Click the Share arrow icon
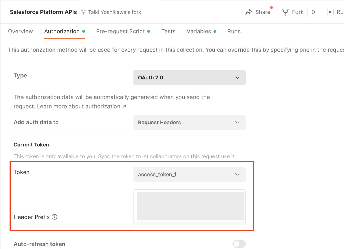Screen dimensions: 344x249 (x=249, y=12)
